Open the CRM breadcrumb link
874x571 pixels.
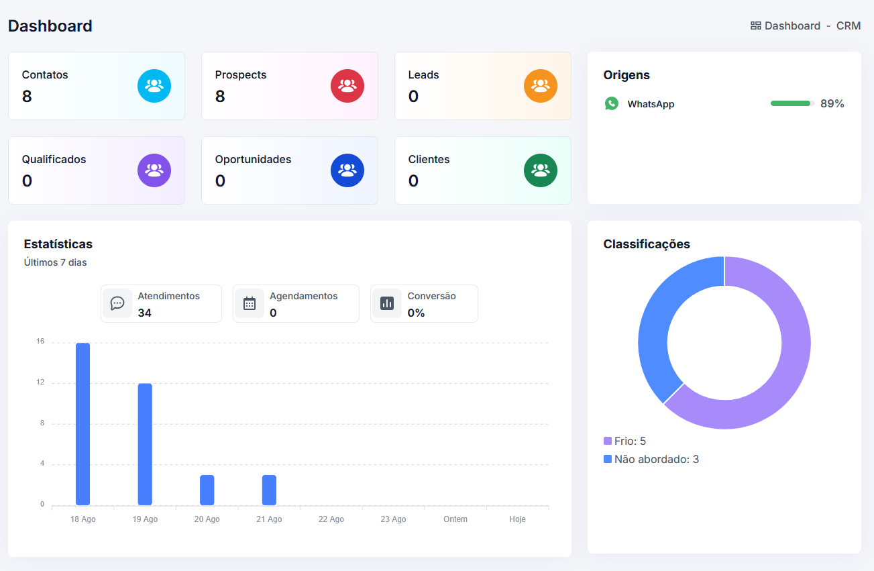point(849,25)
